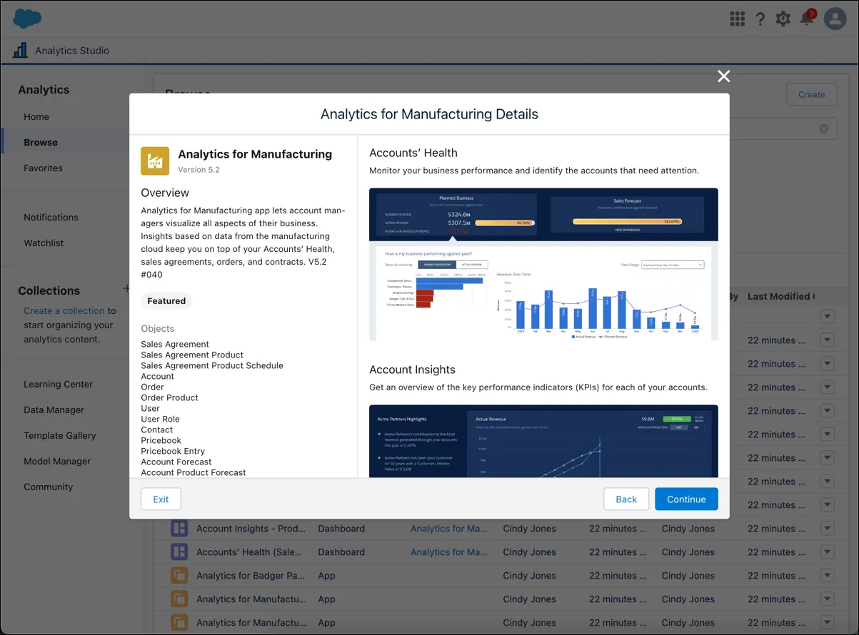Select Browse in the Analytics sidebar
The image size is (859, 635).
click(41, 143)
